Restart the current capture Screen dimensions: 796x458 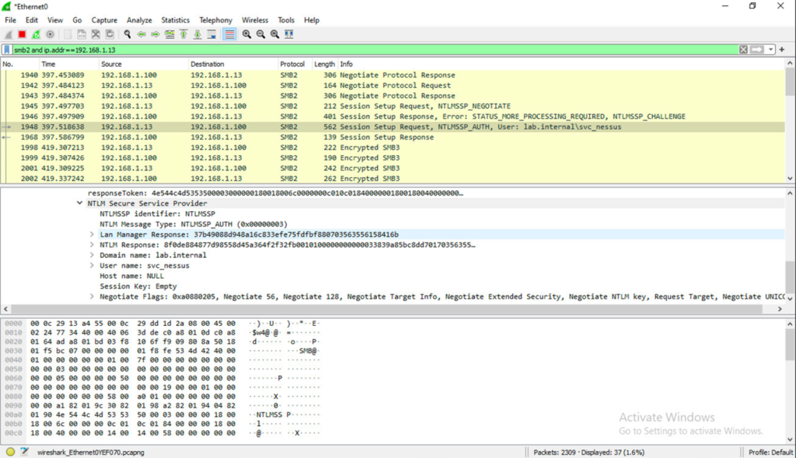click(36, 34)
